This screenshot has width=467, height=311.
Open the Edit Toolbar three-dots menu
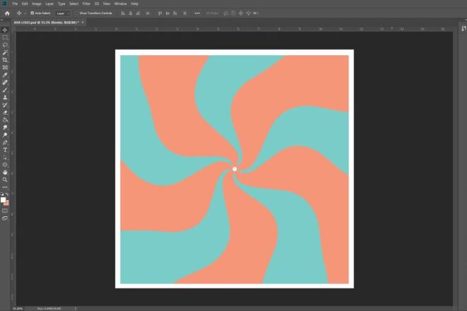tap(5, 187)
